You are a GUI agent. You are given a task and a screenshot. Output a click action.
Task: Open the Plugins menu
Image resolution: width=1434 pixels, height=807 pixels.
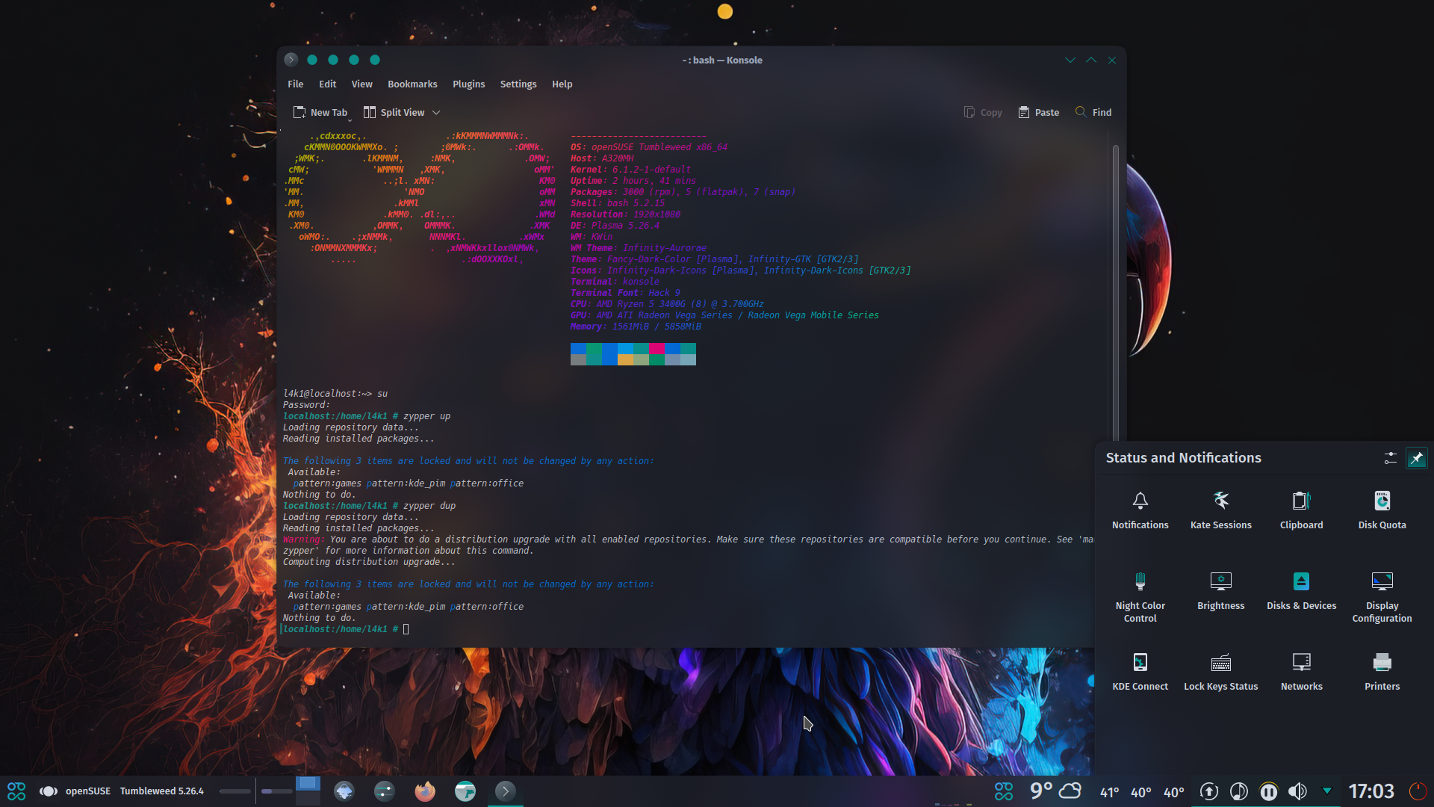pyautogui.click(x=468, y=84)
